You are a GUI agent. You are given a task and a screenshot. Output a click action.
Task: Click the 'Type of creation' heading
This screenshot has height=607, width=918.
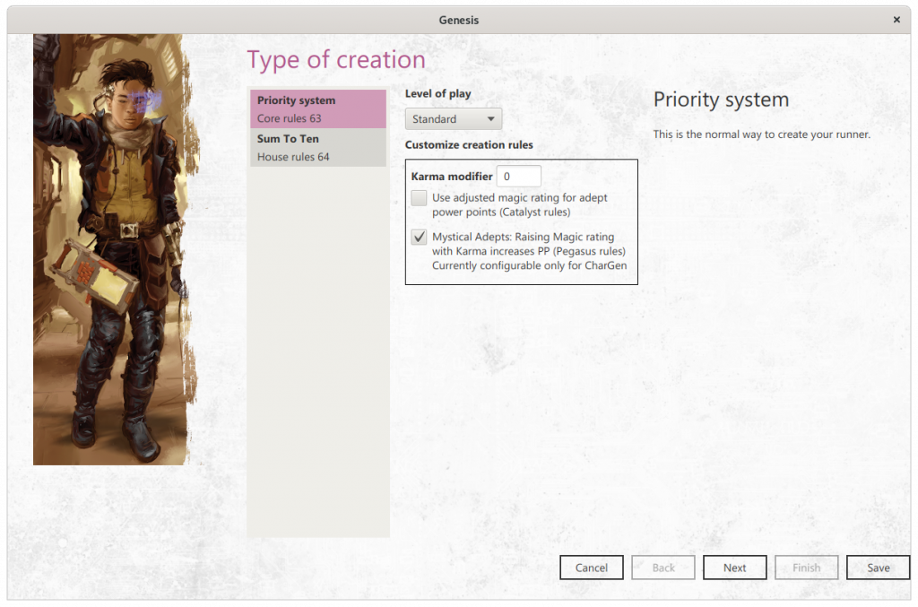[336, 60]
